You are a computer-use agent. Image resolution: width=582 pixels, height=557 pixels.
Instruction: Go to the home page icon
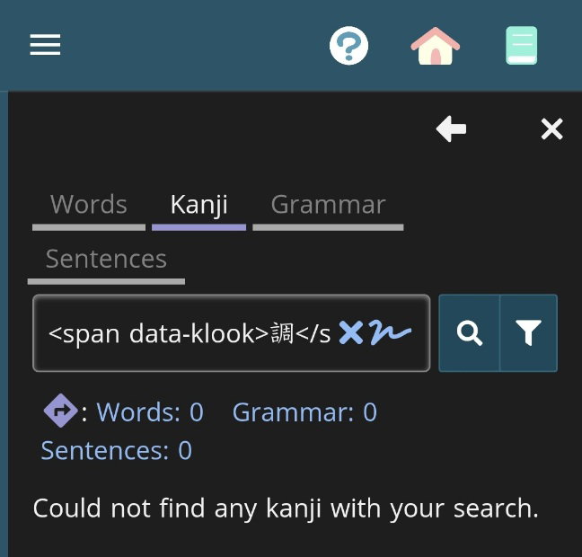click(x=436, y=45)
